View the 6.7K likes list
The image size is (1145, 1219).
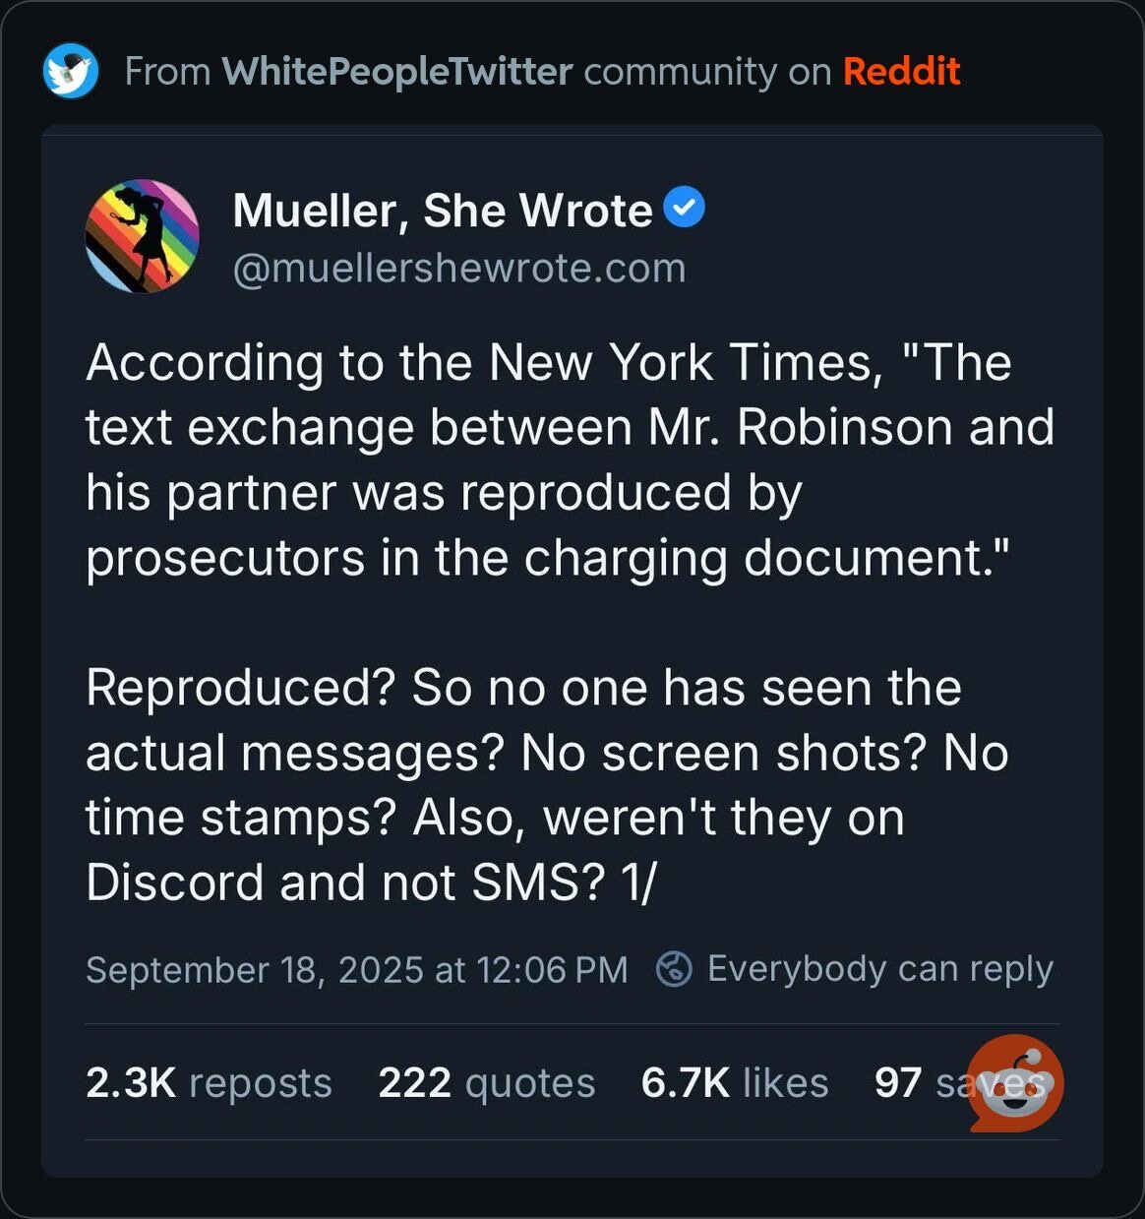pyautogui.click(x=735, y=1082)
